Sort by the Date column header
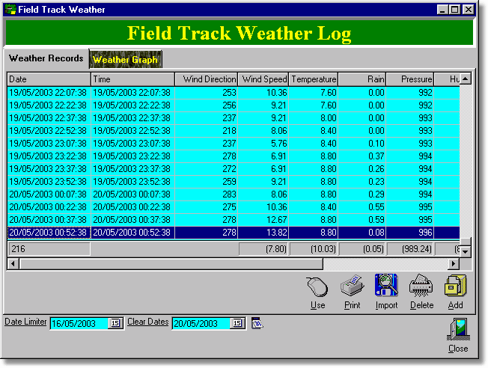The image size is (488, 368). [49, 79]
